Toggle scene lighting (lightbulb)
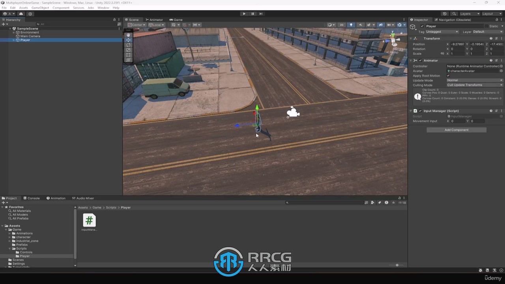The height and width of the screenshot is (284, 505). tap(351, 25)
